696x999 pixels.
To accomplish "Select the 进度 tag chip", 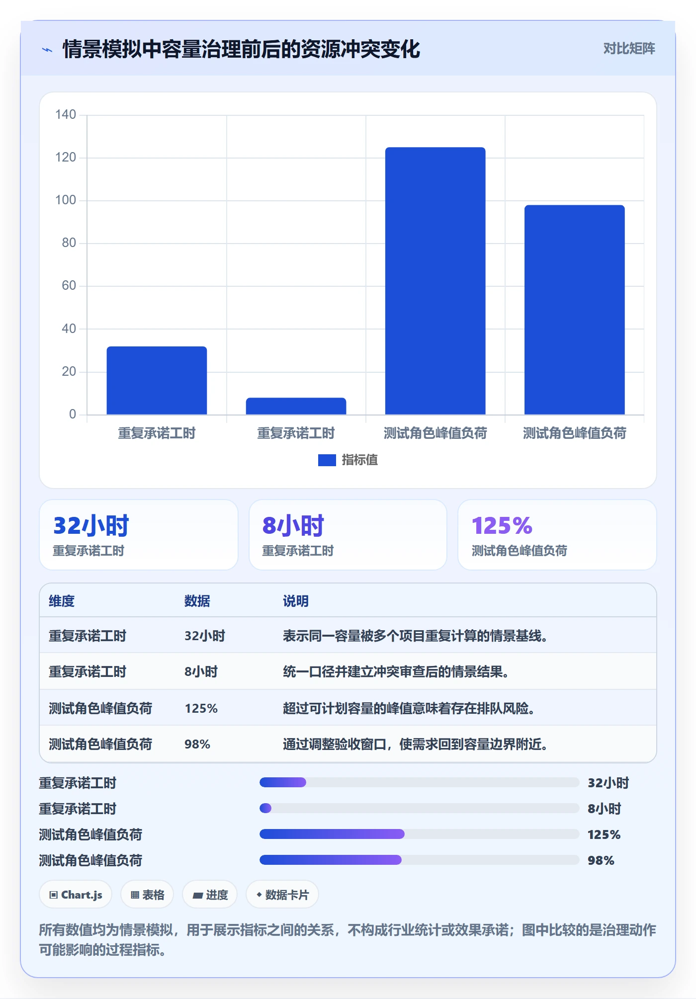I will click(210, 895).
